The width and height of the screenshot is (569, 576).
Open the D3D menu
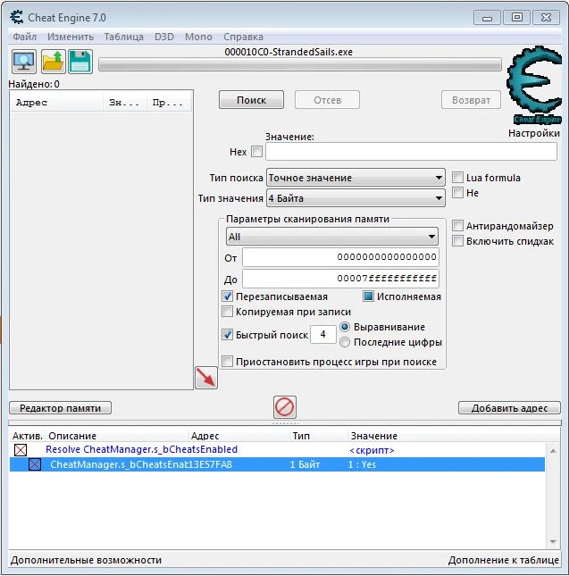163,37
